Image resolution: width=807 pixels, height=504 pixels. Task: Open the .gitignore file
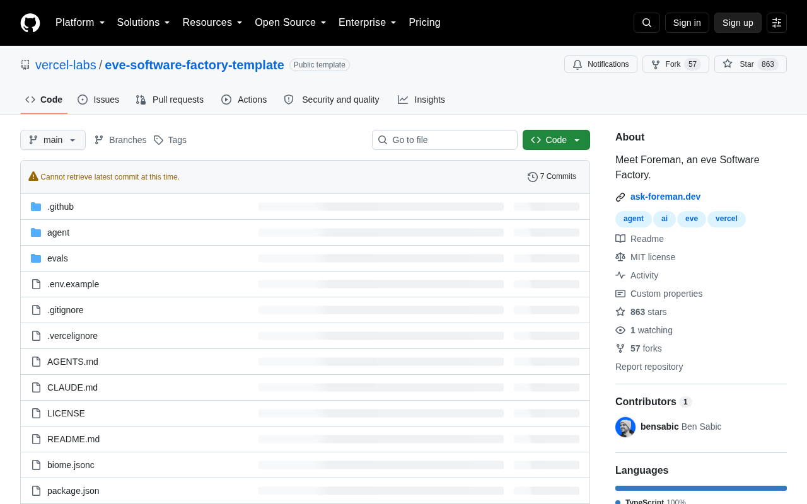click(66, 310)
